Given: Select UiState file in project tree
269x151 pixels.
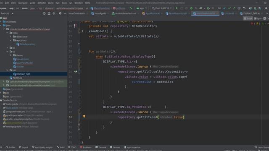Looking at the screenshot, I should (x=20, y=67).
